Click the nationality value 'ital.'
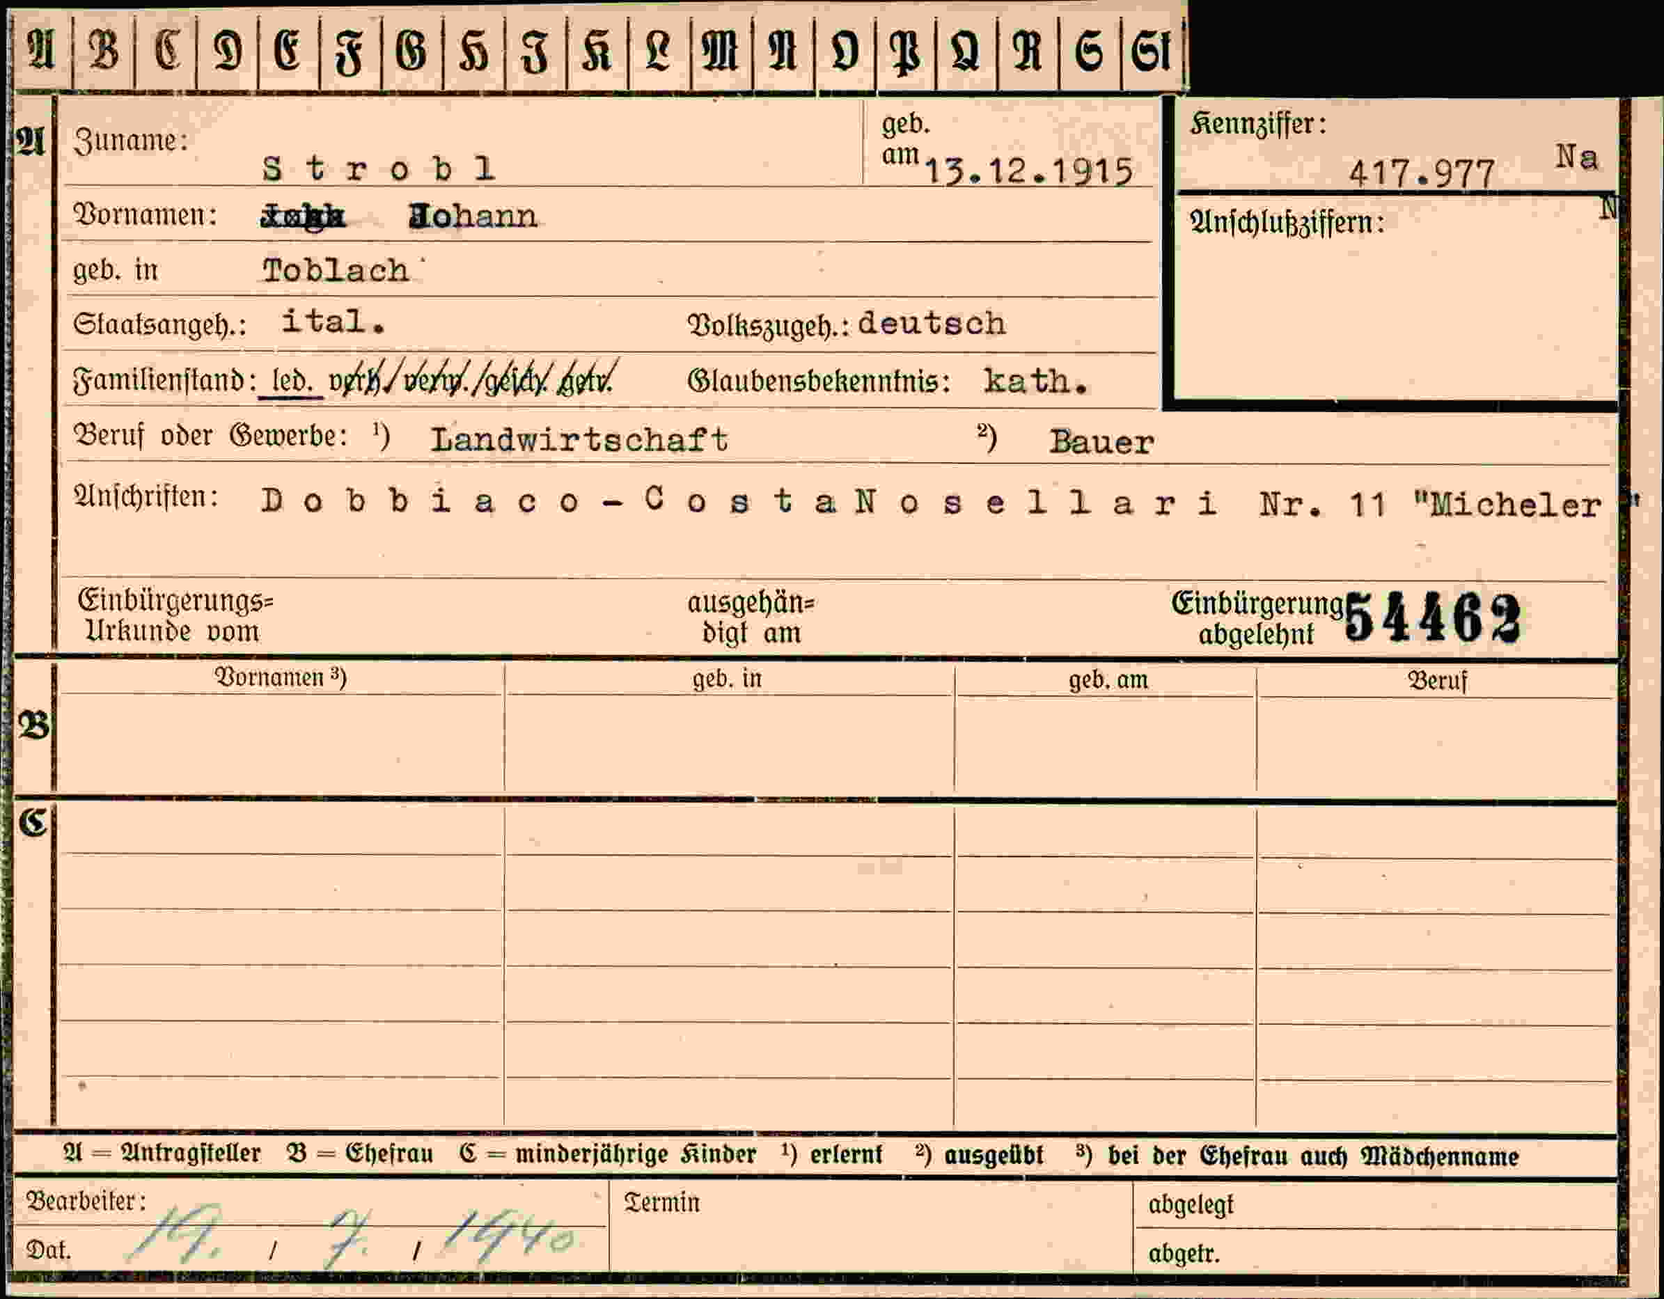 point(333,322)
